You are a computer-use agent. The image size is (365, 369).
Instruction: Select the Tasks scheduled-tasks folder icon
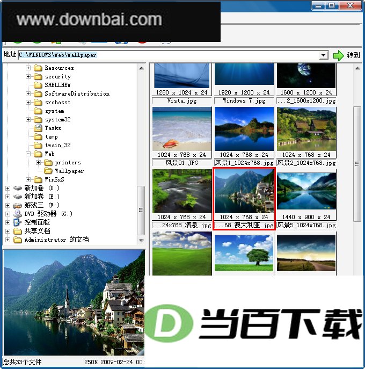[x=38, y=128]
